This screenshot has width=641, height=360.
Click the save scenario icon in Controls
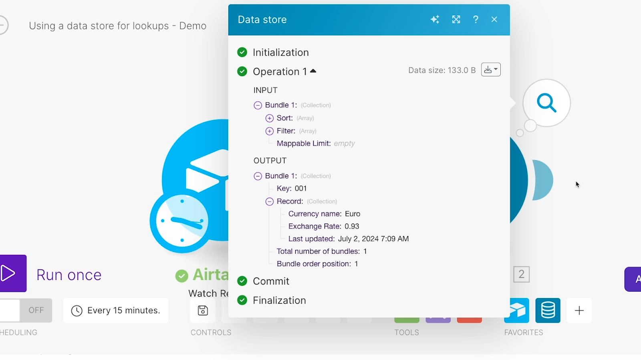(203, 310)
